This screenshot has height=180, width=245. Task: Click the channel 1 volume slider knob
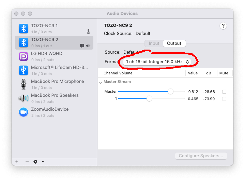pos(149,99)
